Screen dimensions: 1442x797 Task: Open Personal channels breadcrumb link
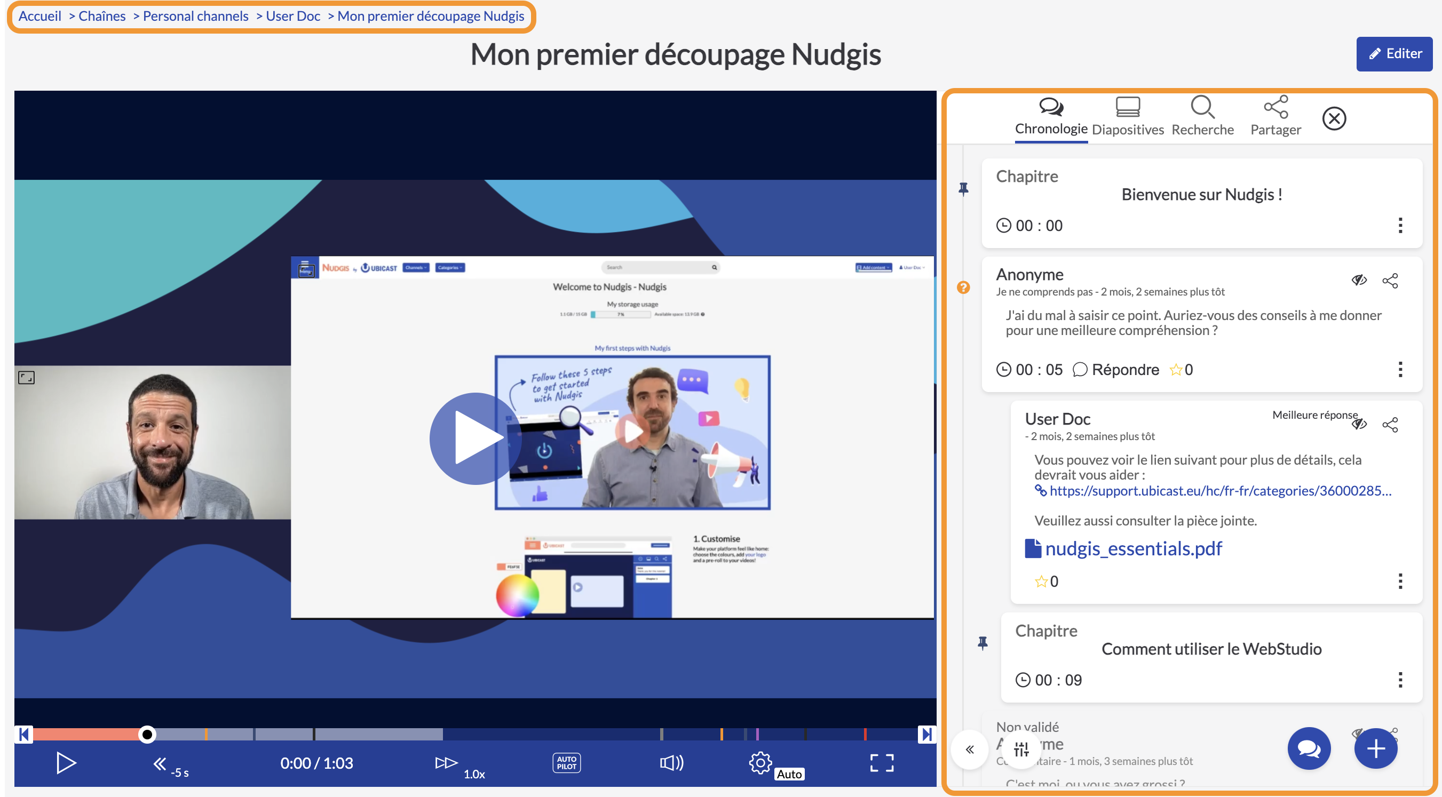click(195, 16)
